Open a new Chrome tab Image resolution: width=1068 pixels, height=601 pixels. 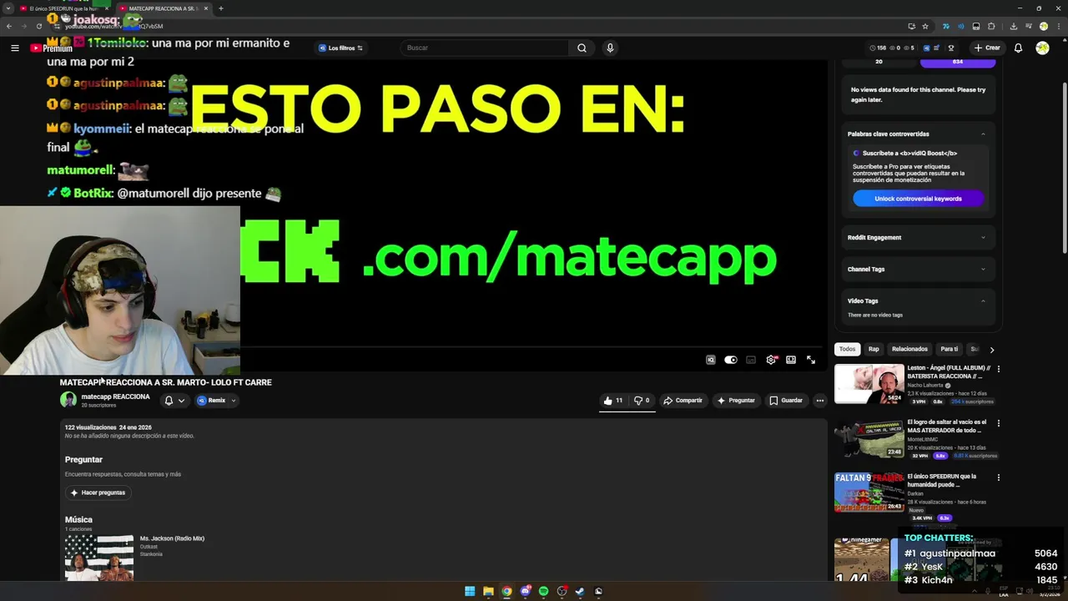tap(221, 8)
